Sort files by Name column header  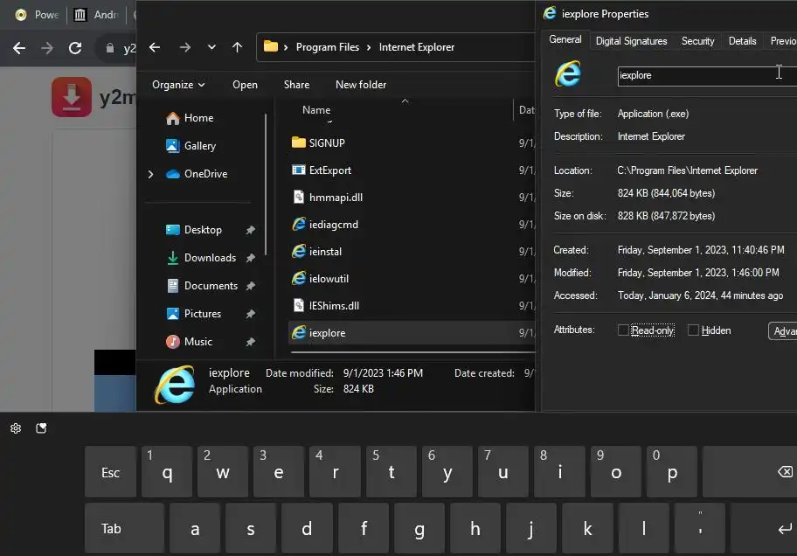[316, 110]
